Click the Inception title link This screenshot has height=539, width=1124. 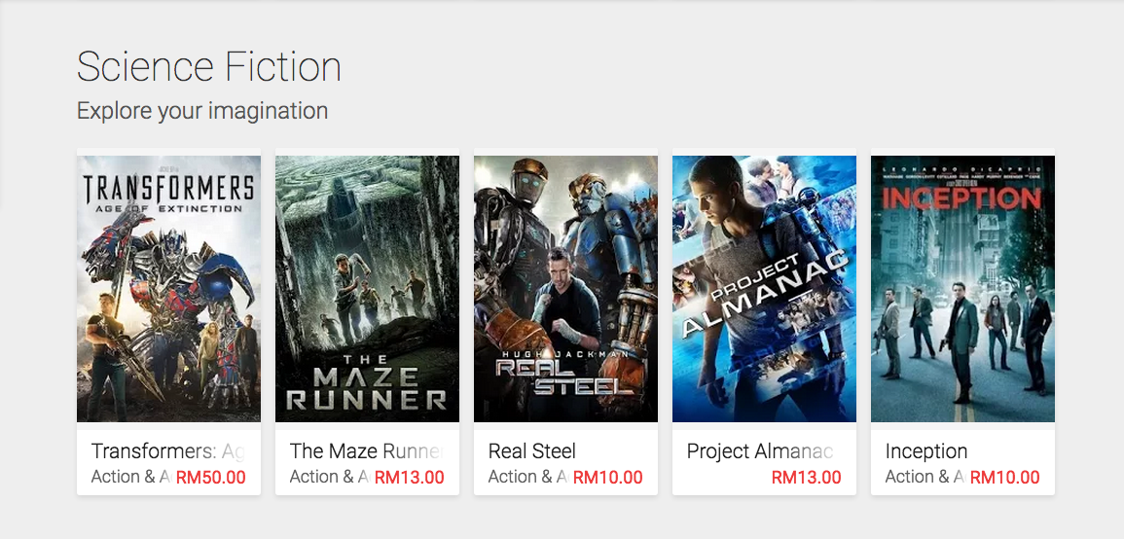click(x=926, y=451)
